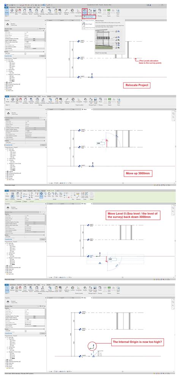The width and height of the screenshot is (180, 378).
Task: Click Snaps icon in top screenshot ribbon
Action: (20, 11)
